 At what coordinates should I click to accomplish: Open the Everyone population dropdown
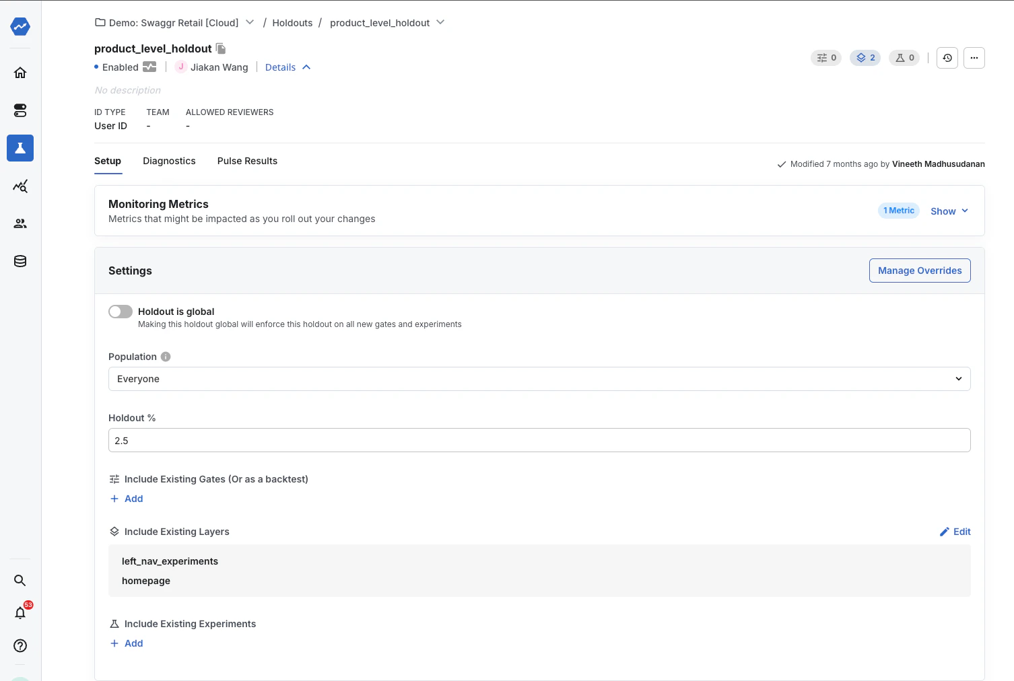coord(539,379)
